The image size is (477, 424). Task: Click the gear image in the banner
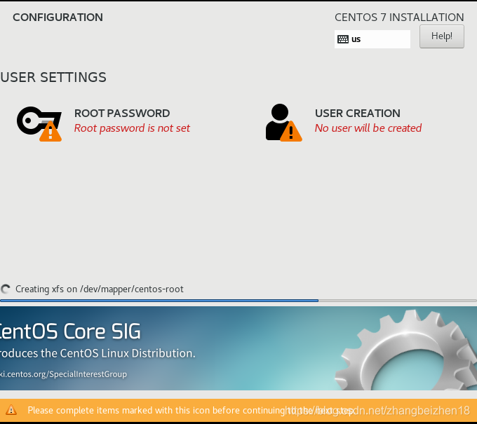[406, 350]
